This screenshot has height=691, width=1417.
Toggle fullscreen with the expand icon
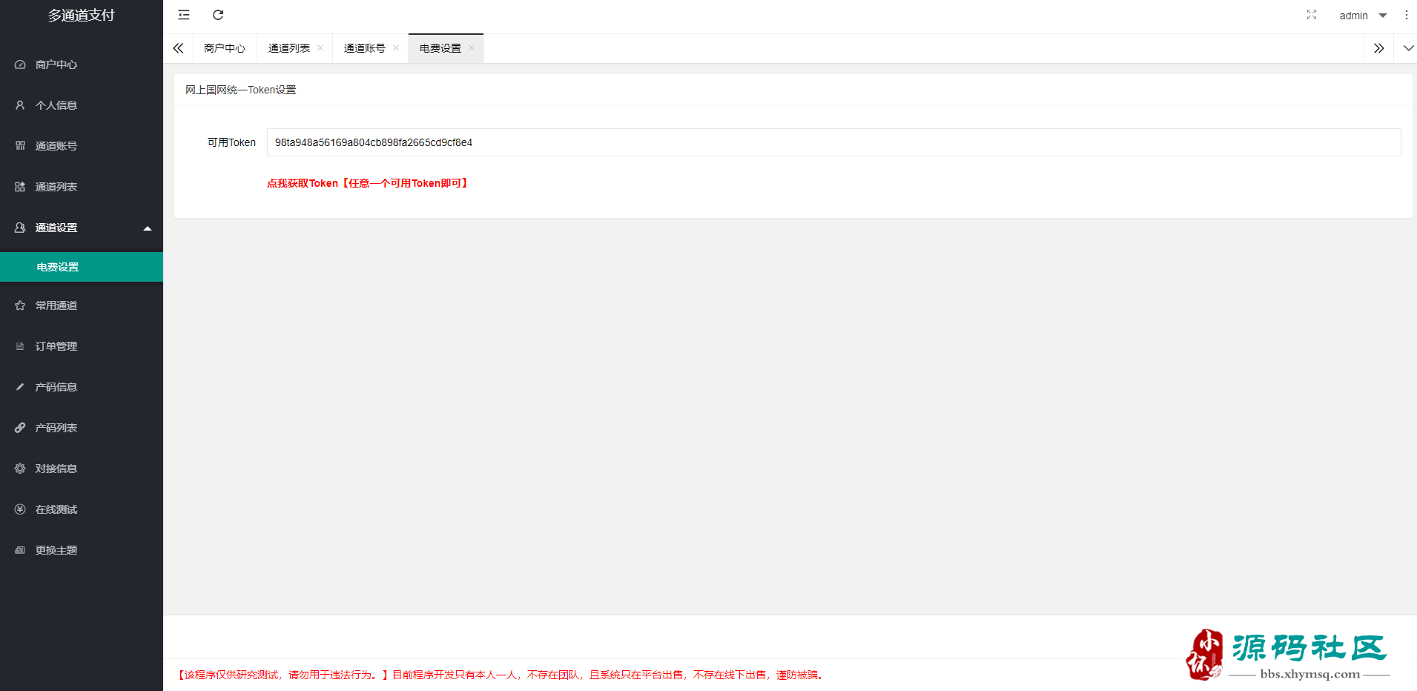click(1311, 15)
